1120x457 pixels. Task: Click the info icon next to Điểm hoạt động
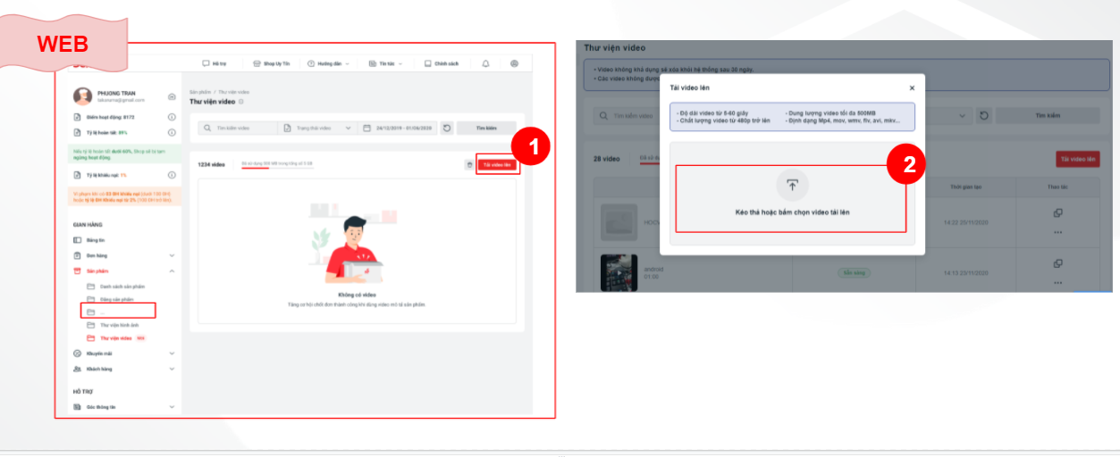[172, 117]
